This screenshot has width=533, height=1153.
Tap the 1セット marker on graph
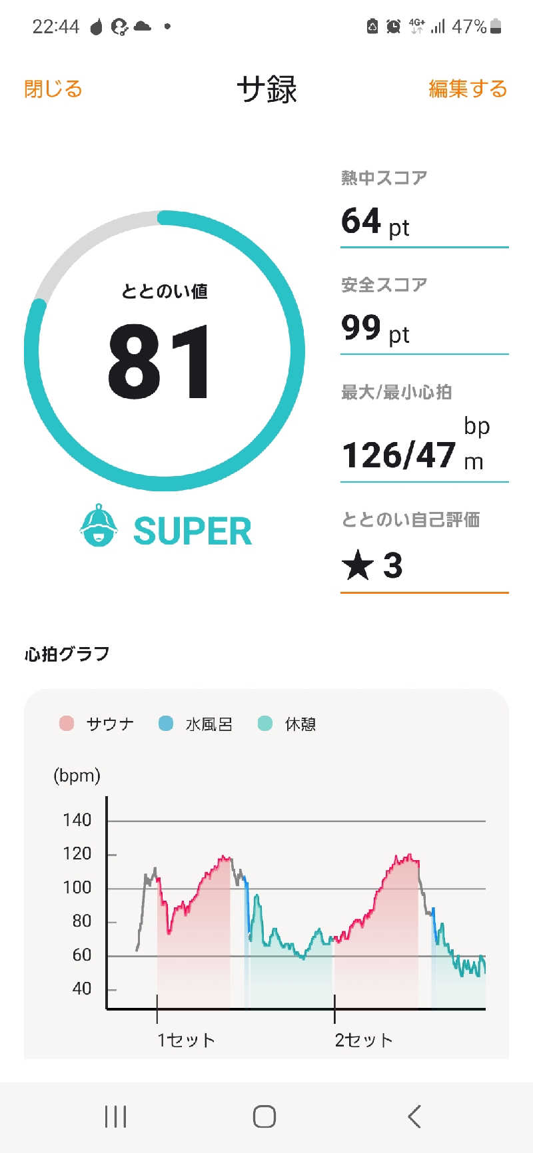[186, 1040]
